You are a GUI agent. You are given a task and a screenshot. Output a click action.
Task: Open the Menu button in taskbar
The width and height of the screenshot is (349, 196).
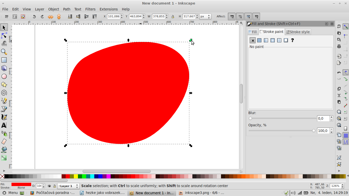[x=10, y=193]
